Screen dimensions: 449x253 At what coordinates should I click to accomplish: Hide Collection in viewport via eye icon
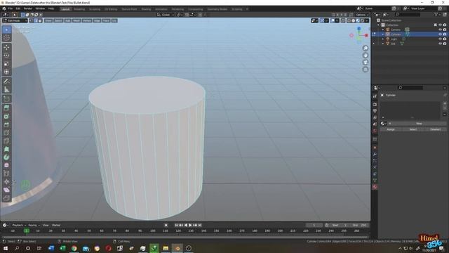tap(440, 25)
